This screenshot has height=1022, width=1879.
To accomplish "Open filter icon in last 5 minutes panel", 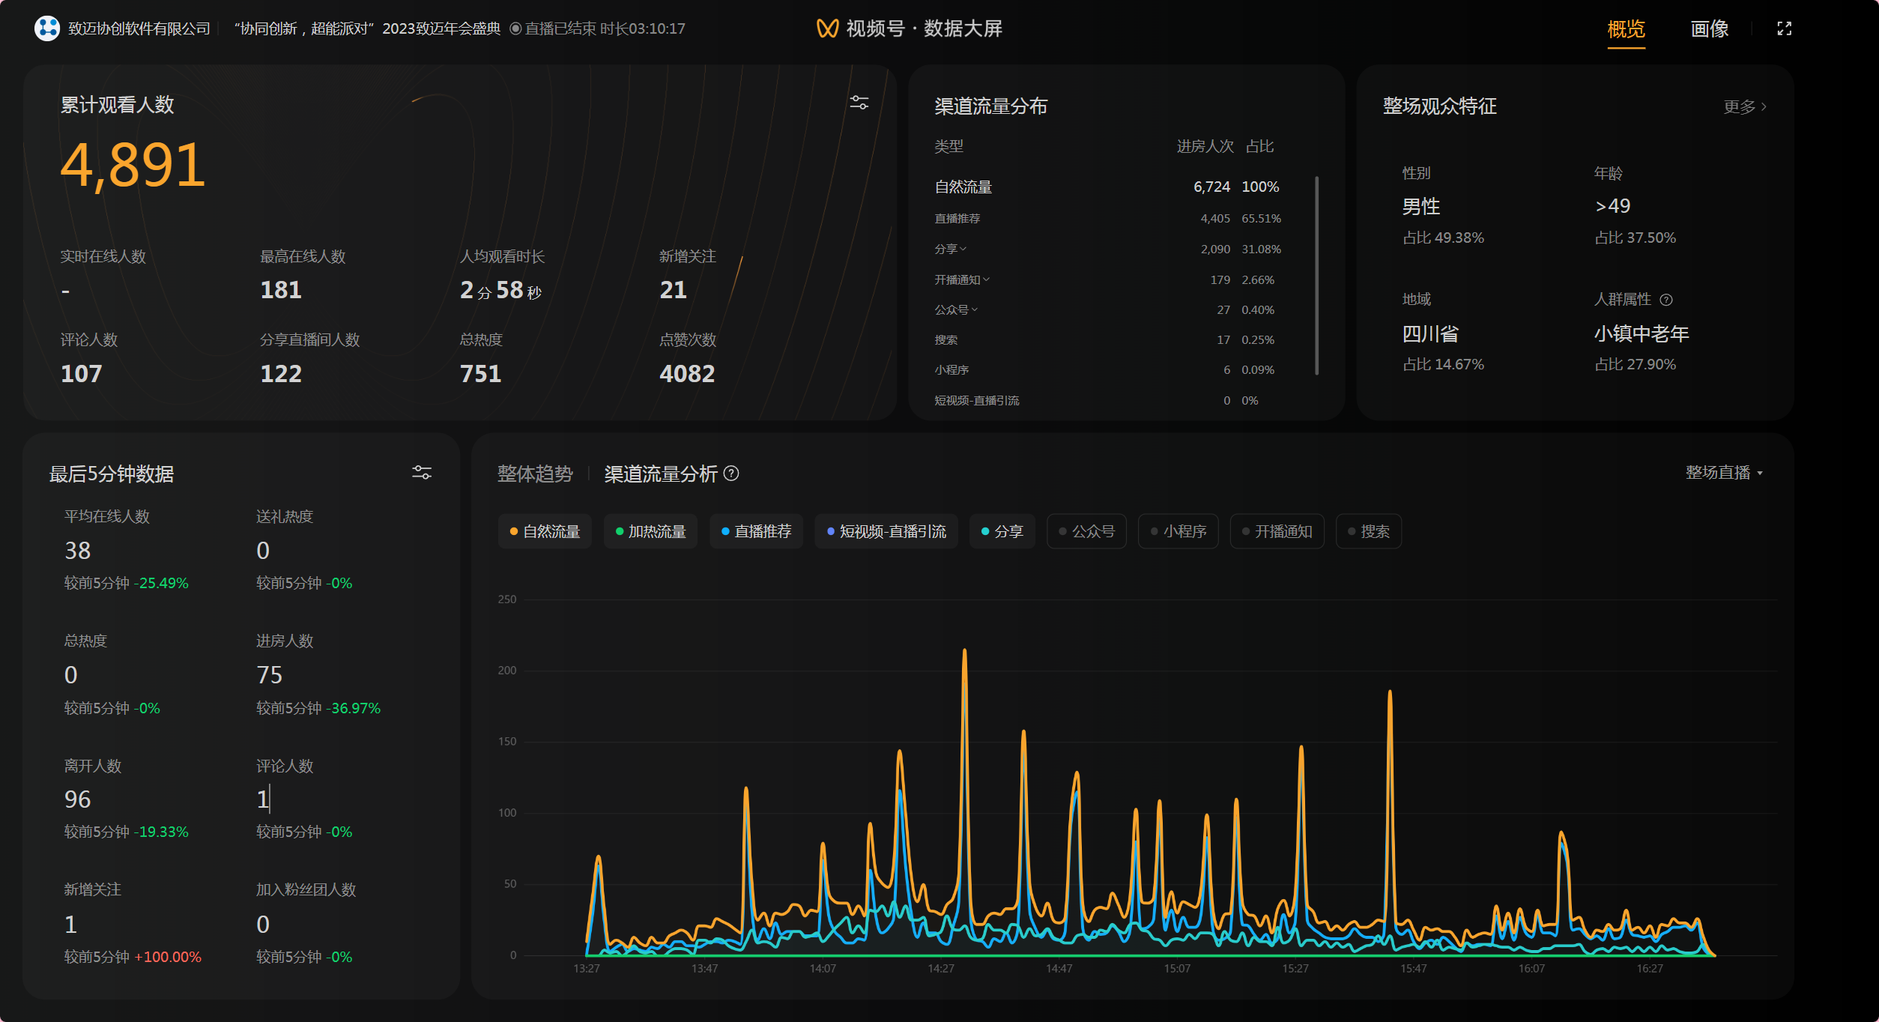I will pos(422,473).
